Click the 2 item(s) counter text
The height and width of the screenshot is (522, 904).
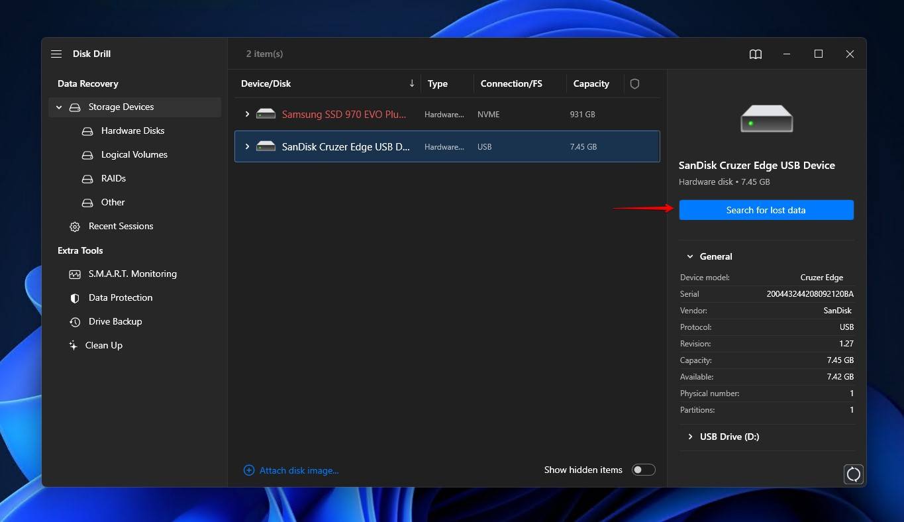click(x=264, y=54)
